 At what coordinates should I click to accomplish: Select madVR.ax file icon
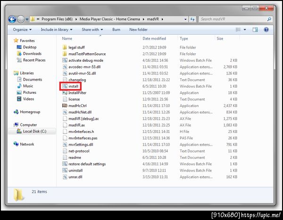click(65, 125)
